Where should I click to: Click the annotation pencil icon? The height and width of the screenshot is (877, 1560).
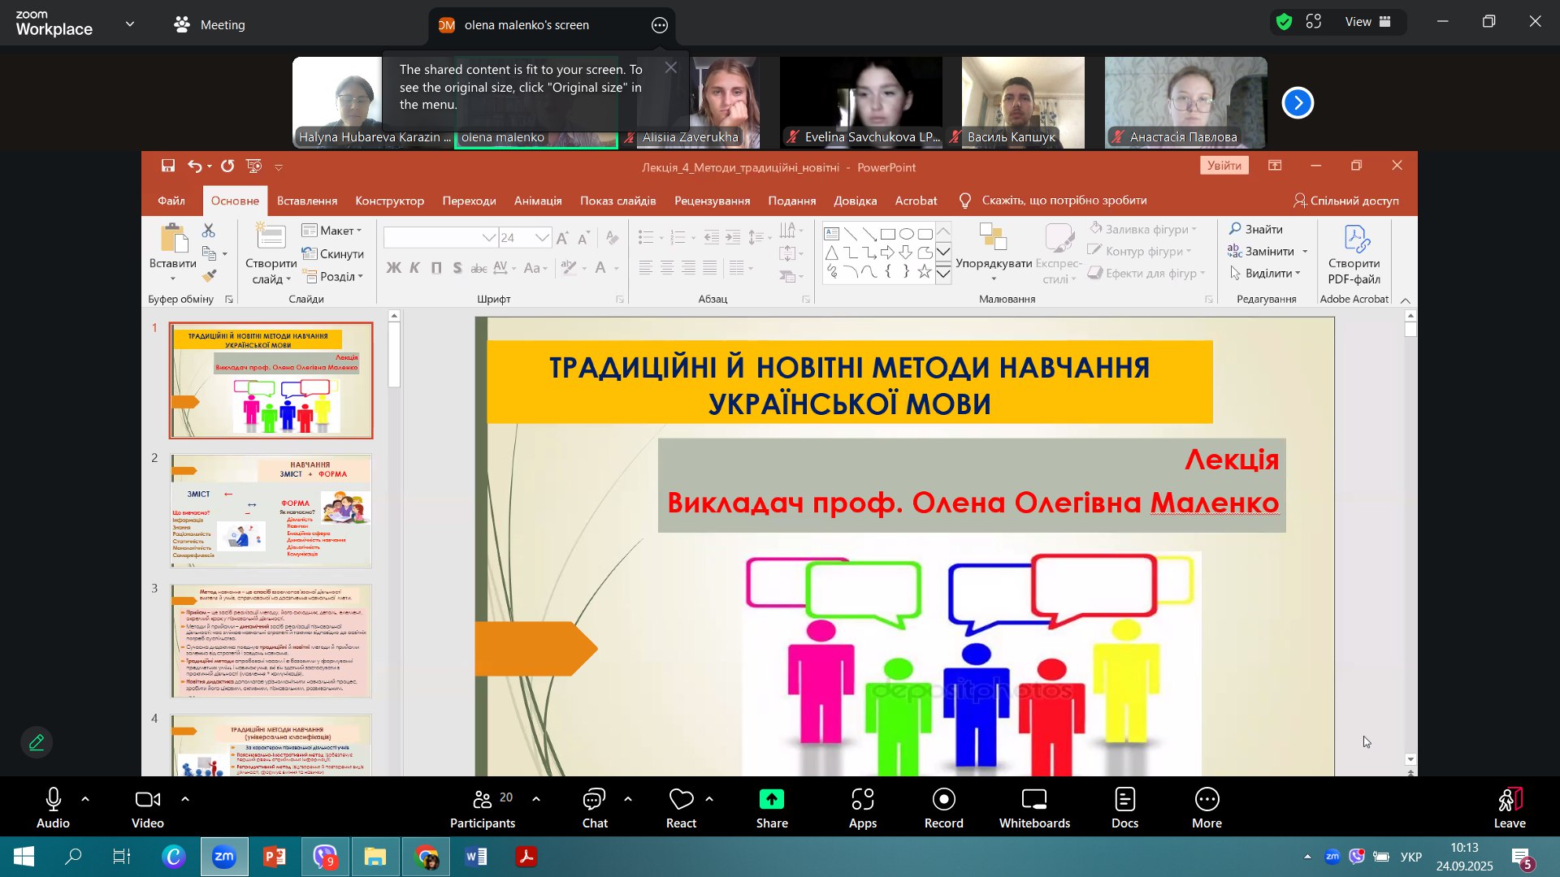pos(37,742)
